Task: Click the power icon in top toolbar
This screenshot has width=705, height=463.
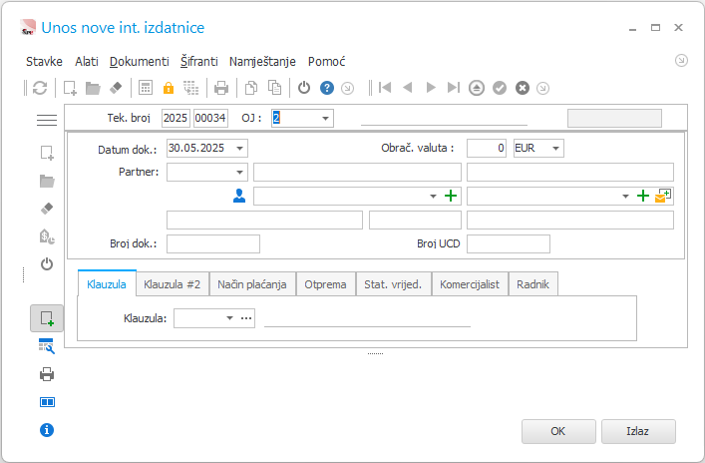Action: (304, 88)
